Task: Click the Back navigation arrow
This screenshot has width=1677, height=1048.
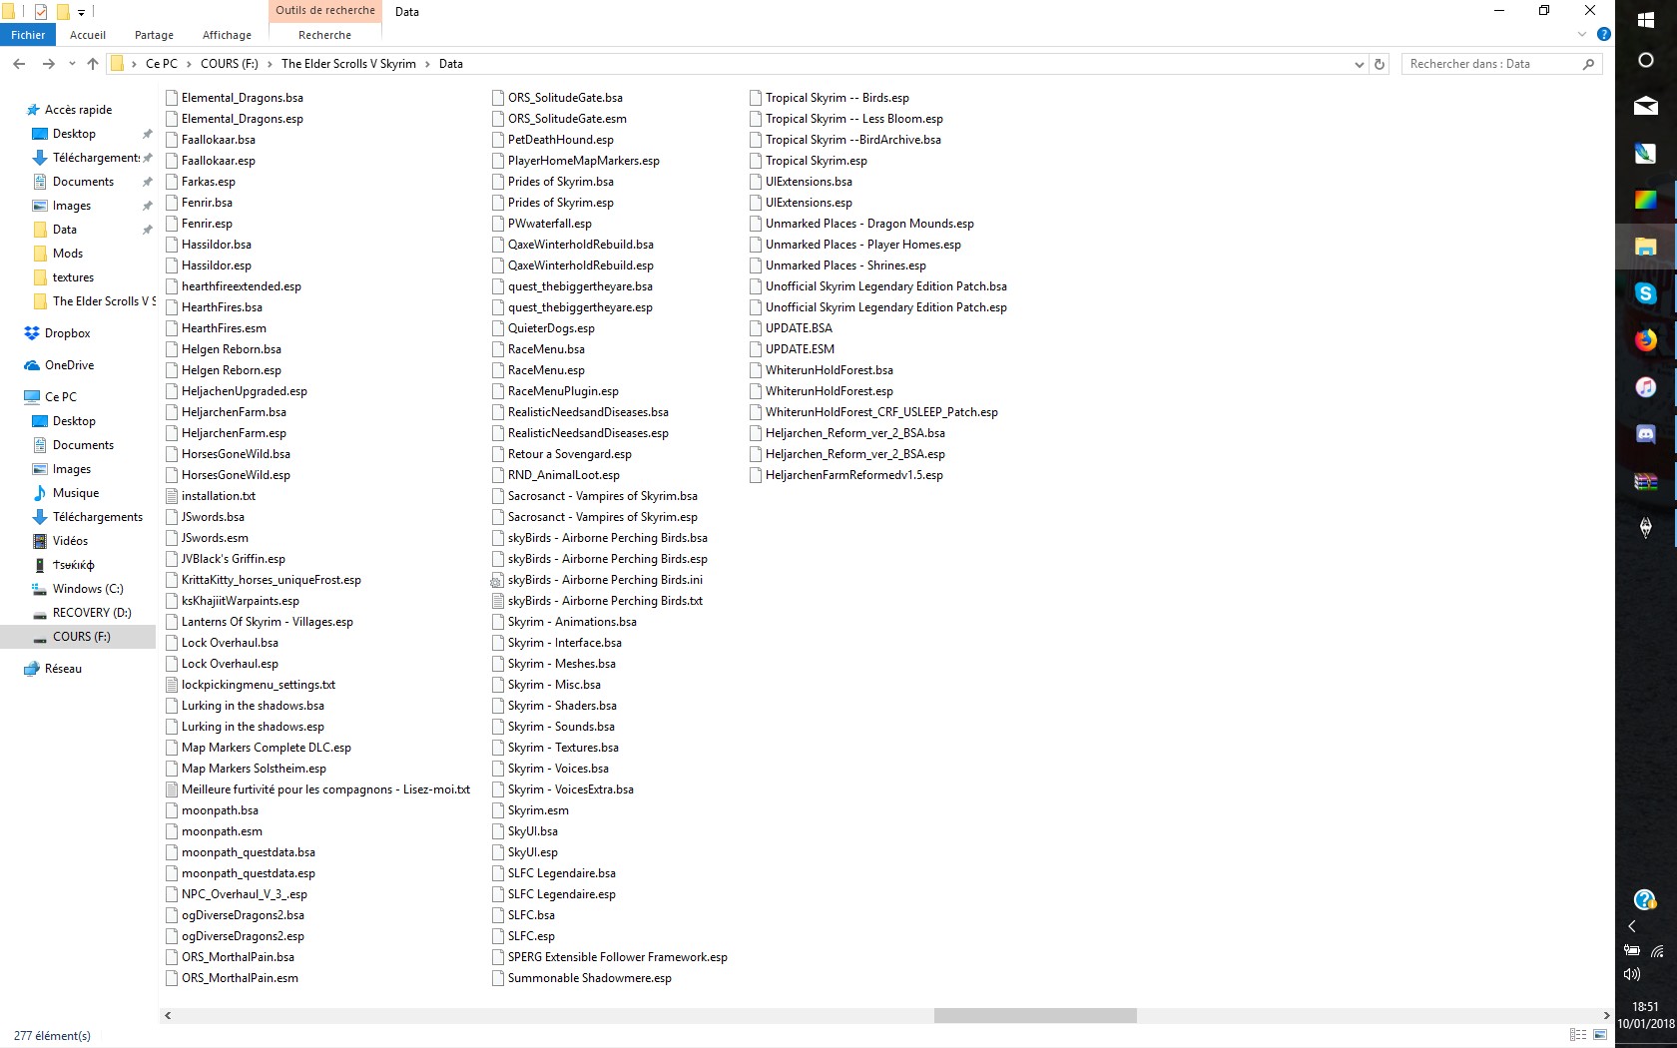Action: coord(19,64)
